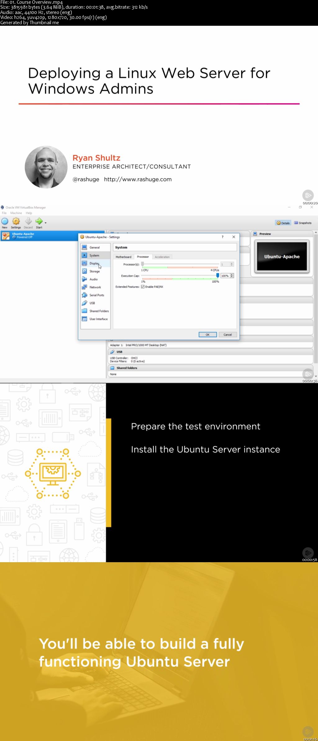This screenshot has height=741, width=318.
Task: Open the Serial Ports settings category
Action: pyautogui.click(x=95, y=295)
